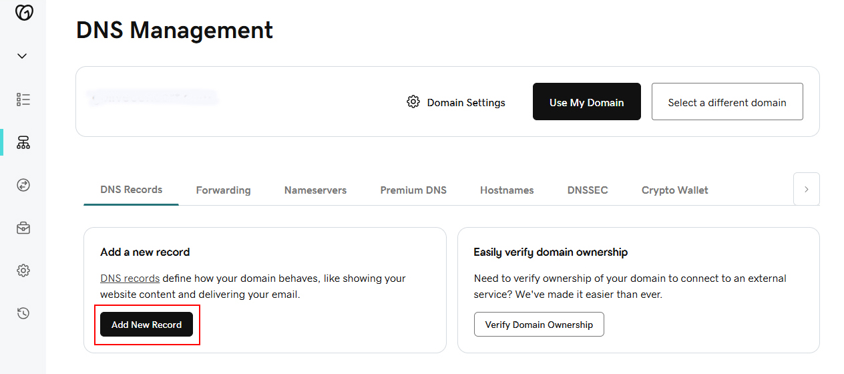Expand the sidebar chevron below the logo

tap(23, 56)
